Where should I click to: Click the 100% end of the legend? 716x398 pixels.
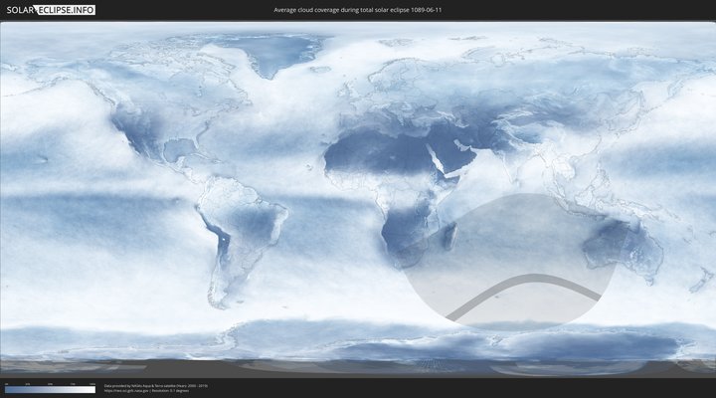click(x=94, y=390)
